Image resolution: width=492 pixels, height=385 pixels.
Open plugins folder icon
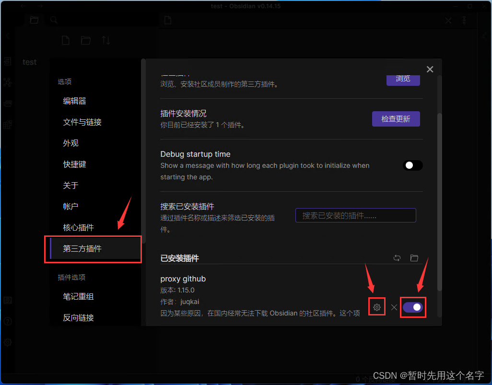pos(414,258)
